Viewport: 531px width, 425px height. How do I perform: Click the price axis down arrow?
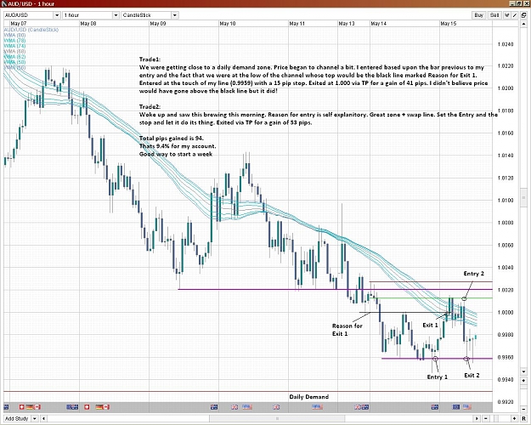[x=523, y=372]
